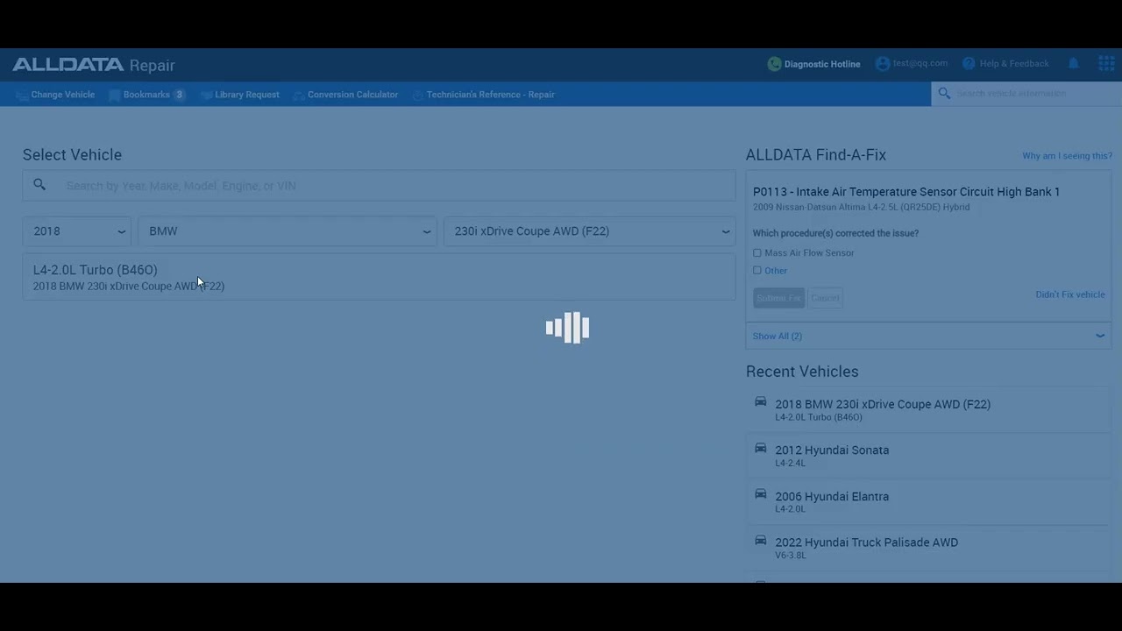Click the Select Vehicle search field
The image size is (1122, 631).
(x=379, y=186)
